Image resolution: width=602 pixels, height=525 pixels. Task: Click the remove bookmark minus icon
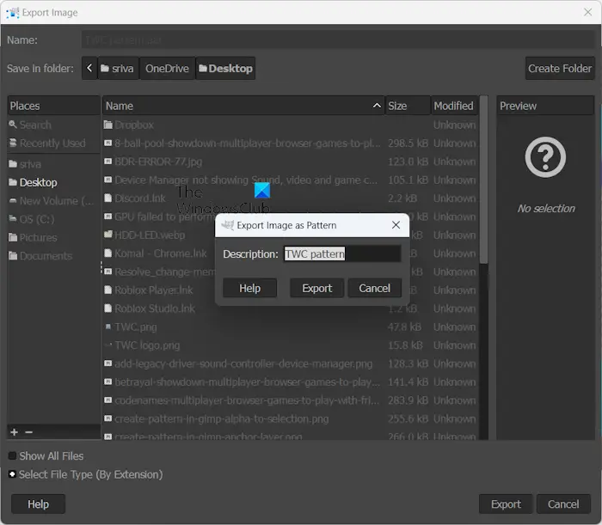(x=28, y=432)
